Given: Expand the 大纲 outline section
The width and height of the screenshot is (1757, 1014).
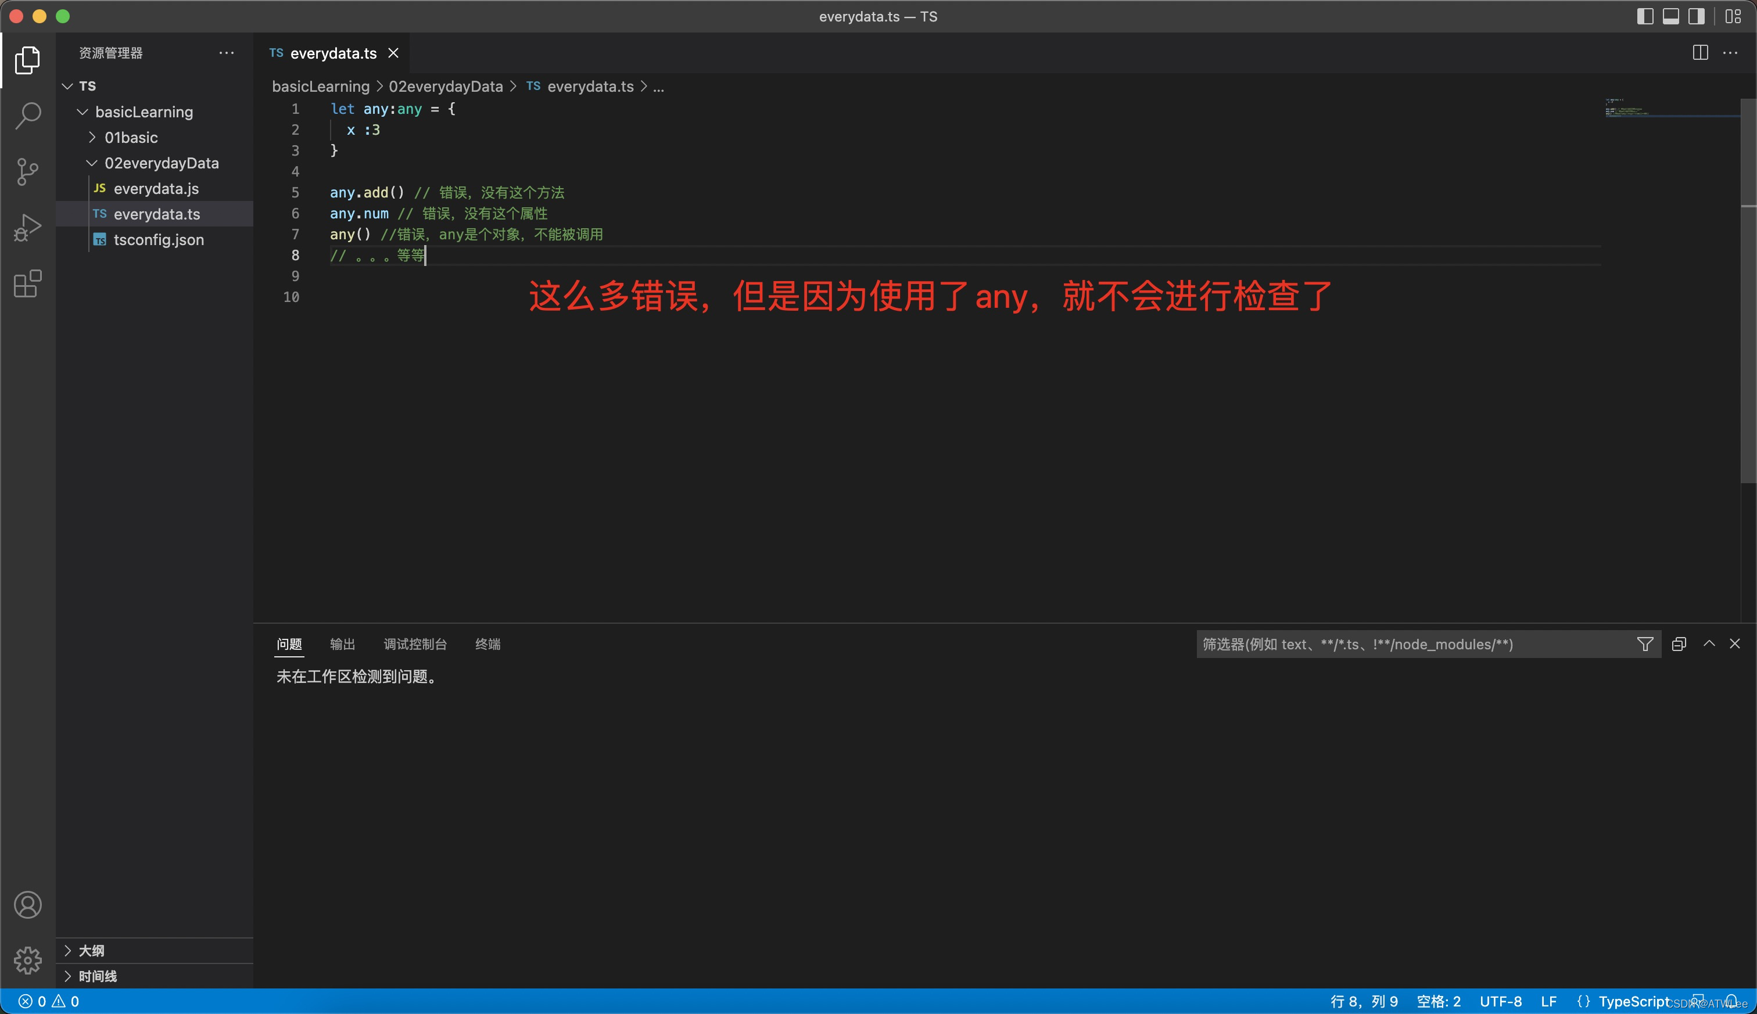Looking at the screenshot, I should 154,951.
